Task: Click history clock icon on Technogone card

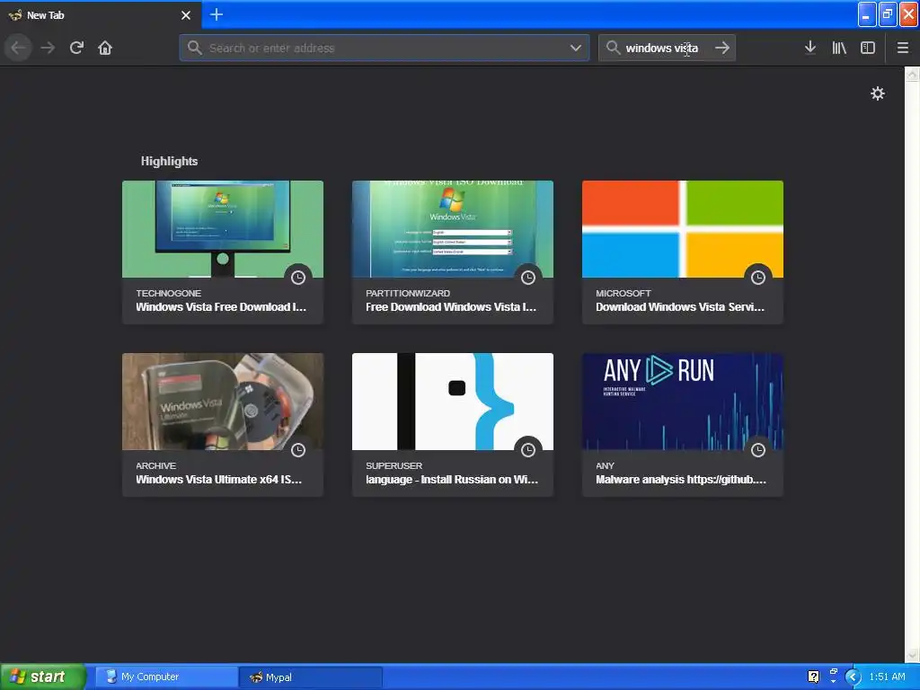Action: (x=298, y=278)
